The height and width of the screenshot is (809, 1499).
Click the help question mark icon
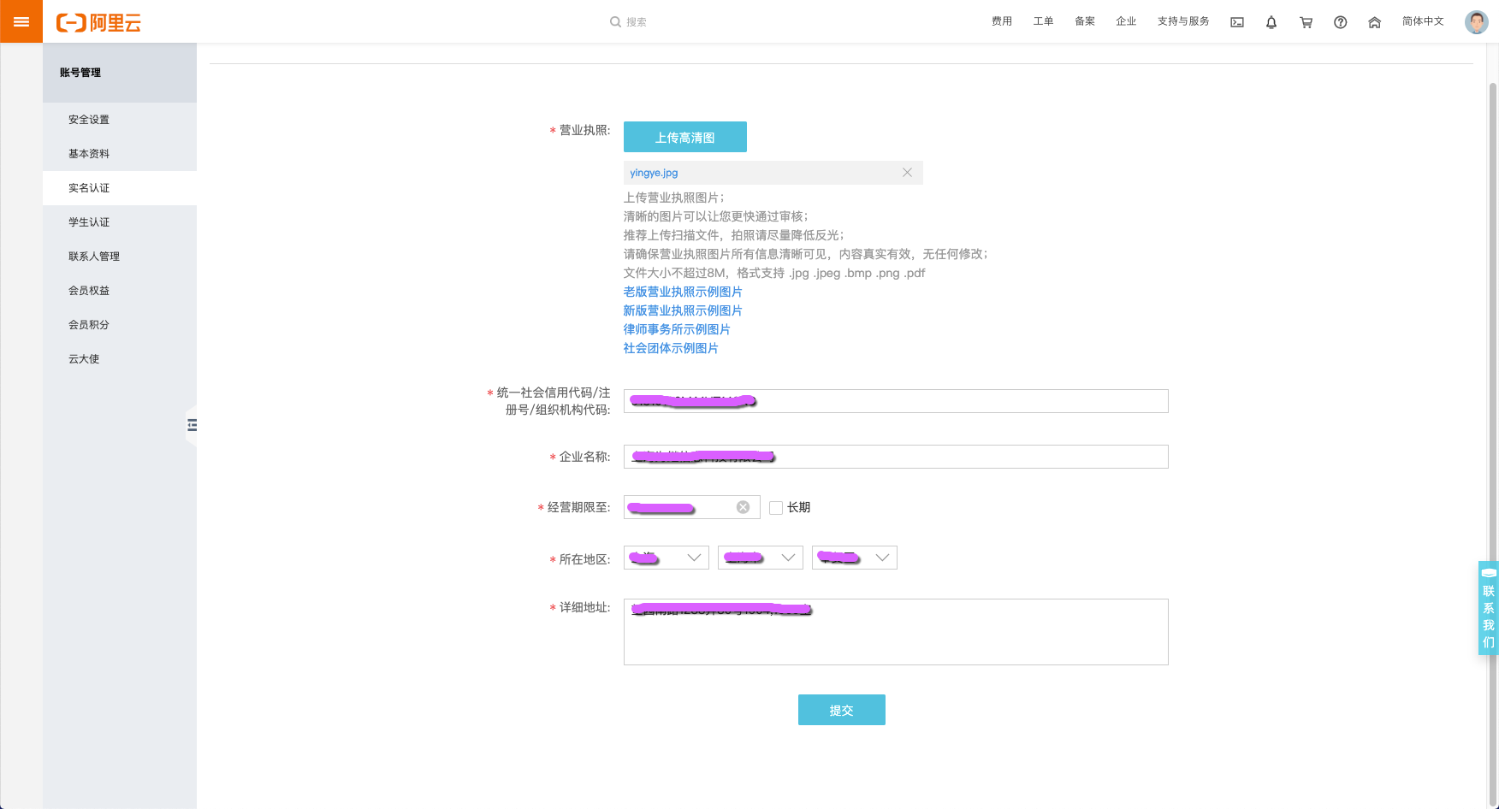[1340, 22]
